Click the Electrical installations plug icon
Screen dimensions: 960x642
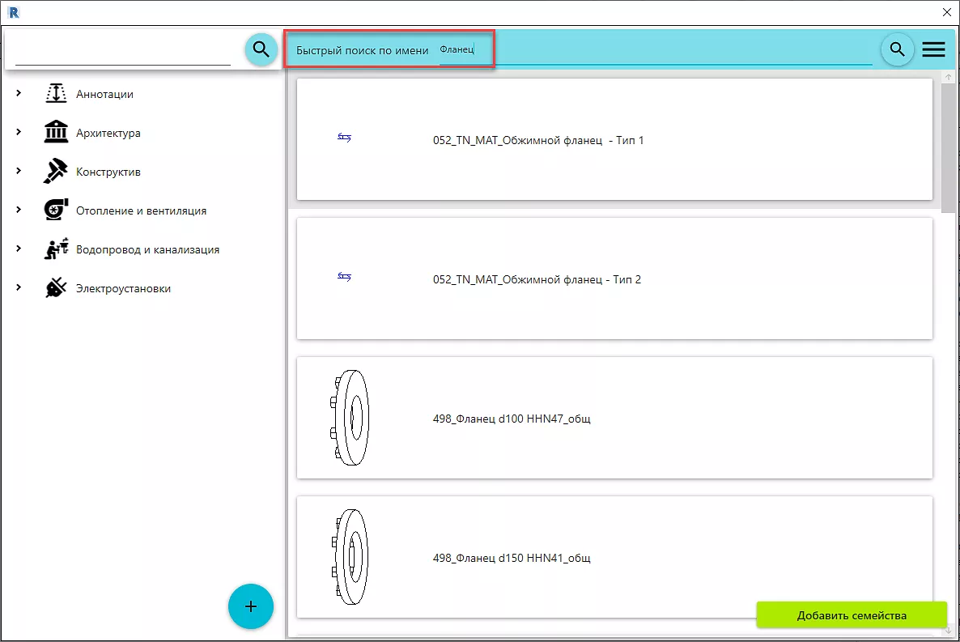[56, 288]
